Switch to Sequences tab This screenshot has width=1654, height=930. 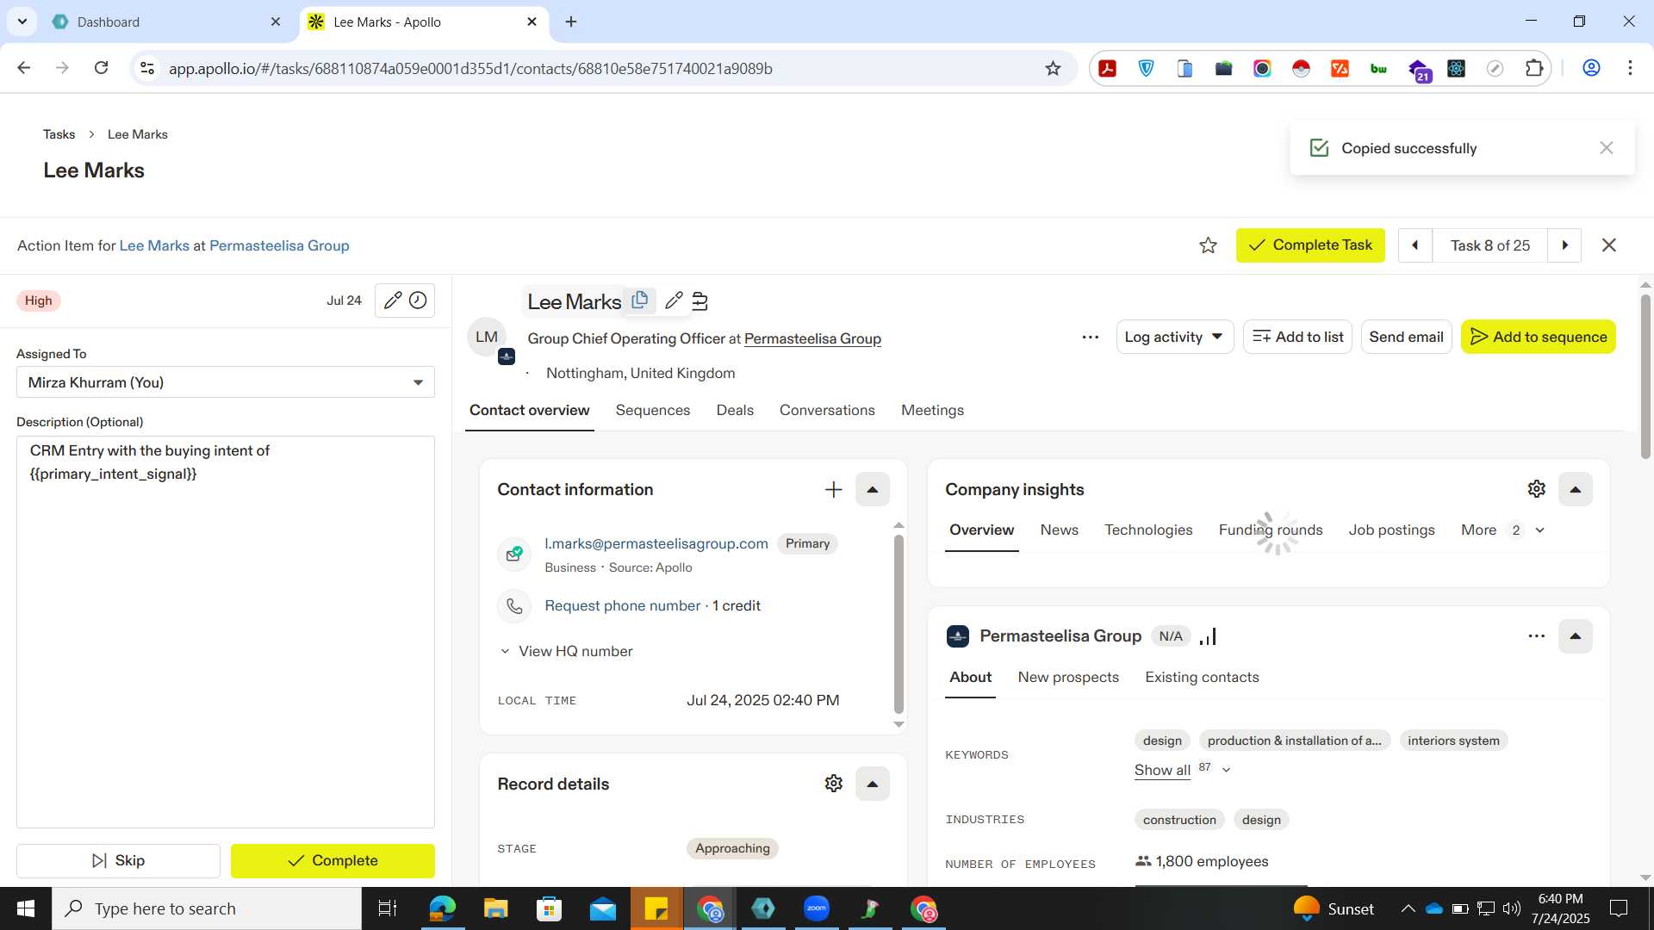point(652,411)
